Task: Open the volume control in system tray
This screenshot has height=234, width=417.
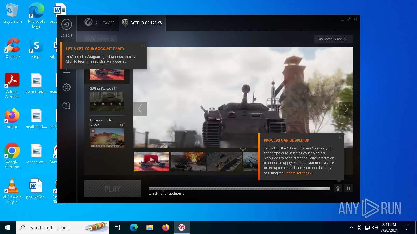Action: coord(375,227)
